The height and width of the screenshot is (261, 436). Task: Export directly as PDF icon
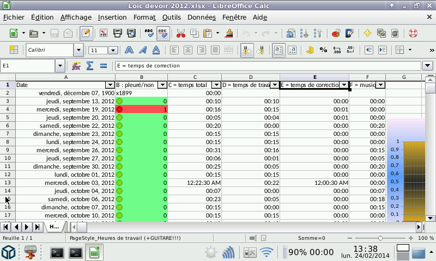pos(104,34)
